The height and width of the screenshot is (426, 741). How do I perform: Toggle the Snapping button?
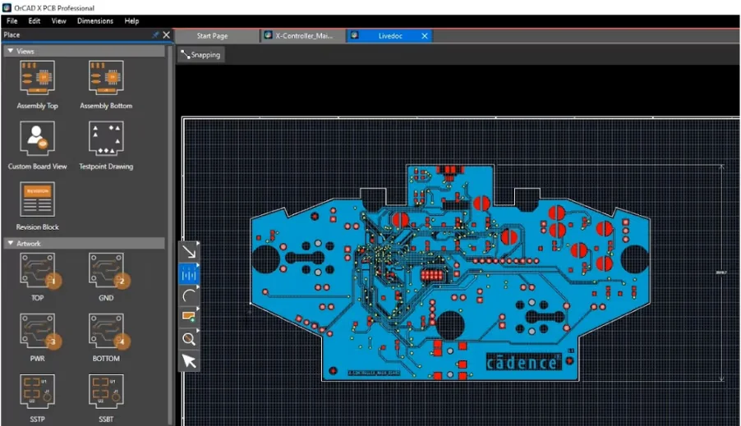(x=200, y=55)
